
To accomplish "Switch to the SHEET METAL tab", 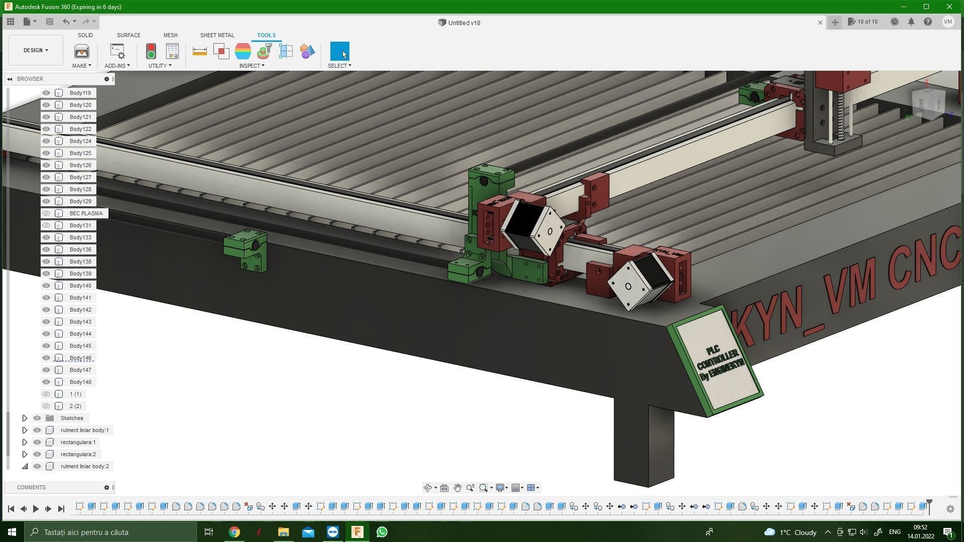I will [217, 35].
